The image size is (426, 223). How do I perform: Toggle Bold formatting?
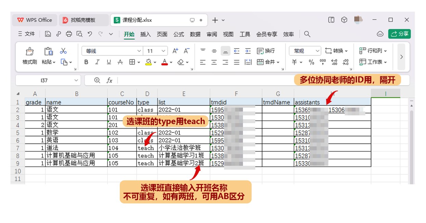pyautogui.click(x=86, y=62)
